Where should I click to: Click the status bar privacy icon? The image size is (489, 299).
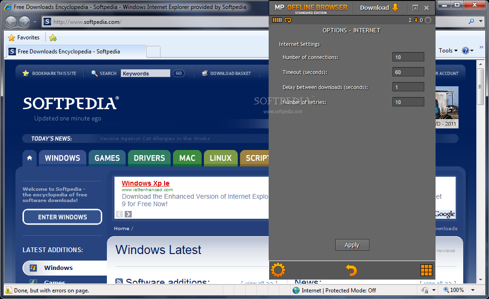click(x=425, y=290)
